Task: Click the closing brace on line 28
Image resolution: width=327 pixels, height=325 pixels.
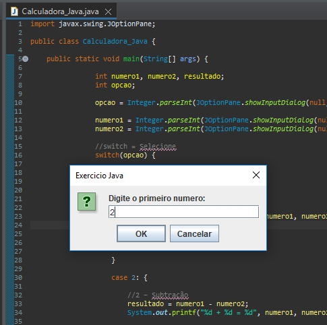Action: point(113,260)
